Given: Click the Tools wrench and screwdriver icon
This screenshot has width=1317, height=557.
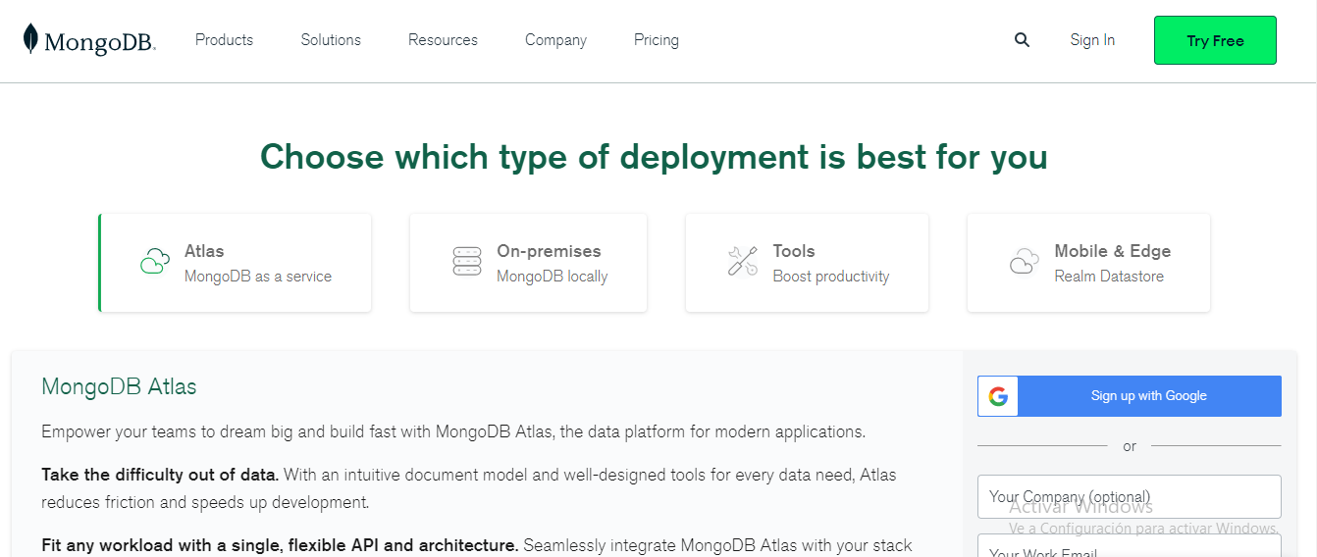Looking at the screenshot, I should click(x=743, y=262).
